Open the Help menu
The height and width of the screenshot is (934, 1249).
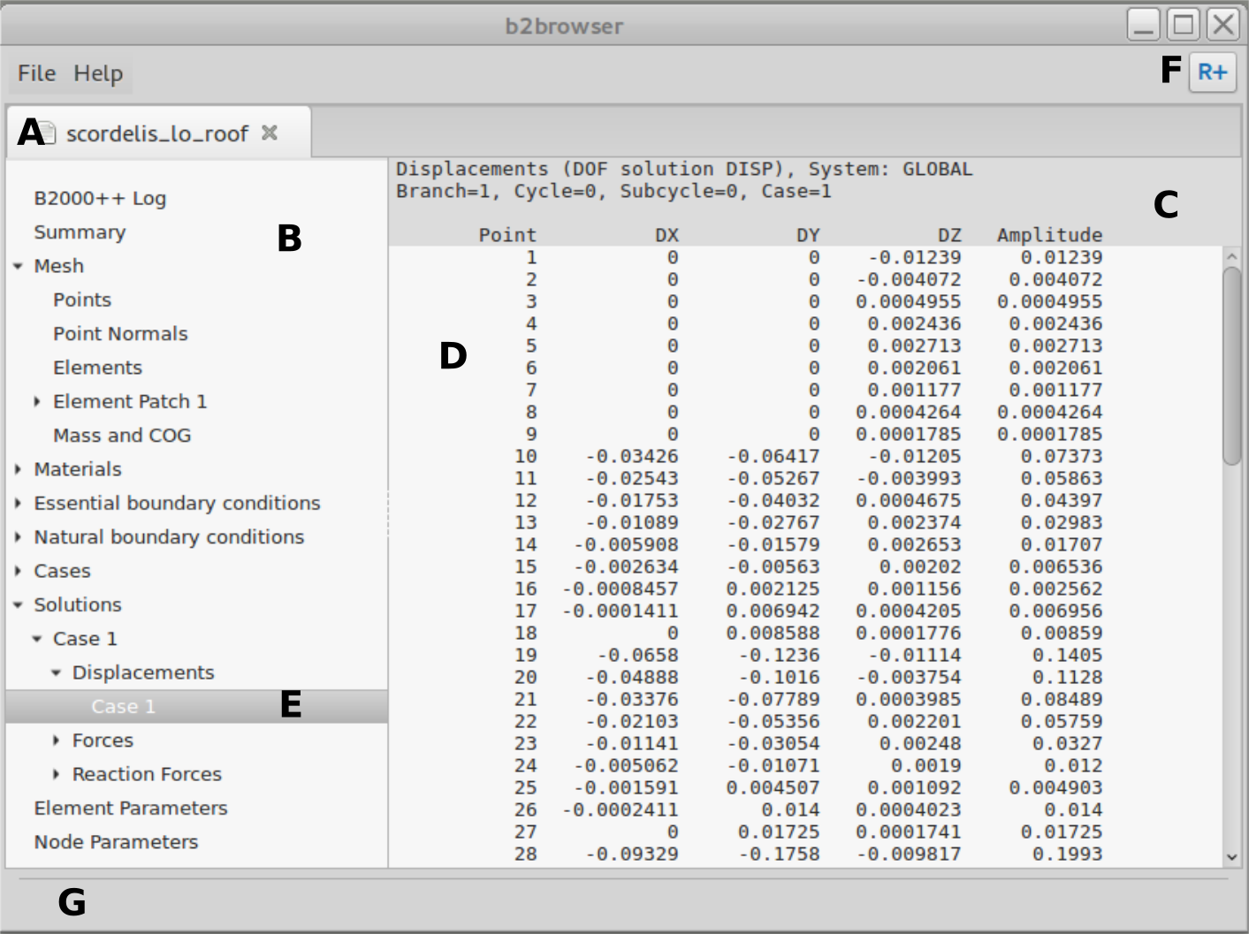click(x=97, y=73)
